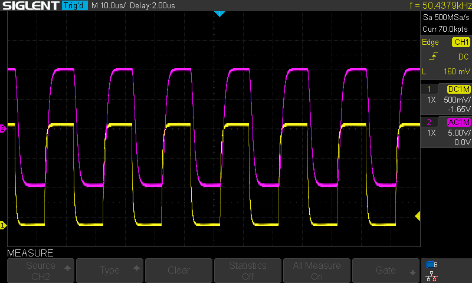The image size is (472, 283).
Task: Click the channel 2 1X probe ratio
Action: click(x=431, y=133)
